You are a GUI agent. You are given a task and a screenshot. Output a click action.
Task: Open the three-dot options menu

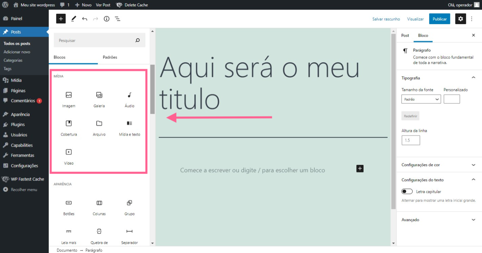472,19
